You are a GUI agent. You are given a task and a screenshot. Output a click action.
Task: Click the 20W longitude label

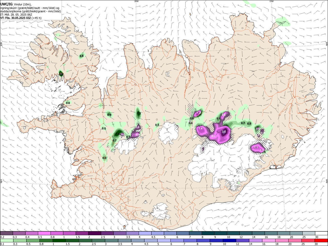coord(136,1)
